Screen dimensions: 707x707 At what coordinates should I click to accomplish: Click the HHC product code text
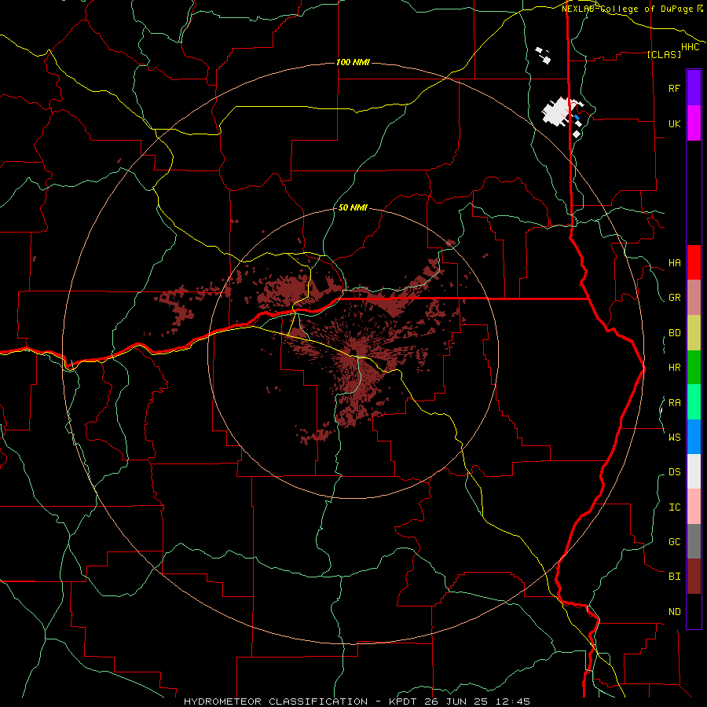point(691,47)
